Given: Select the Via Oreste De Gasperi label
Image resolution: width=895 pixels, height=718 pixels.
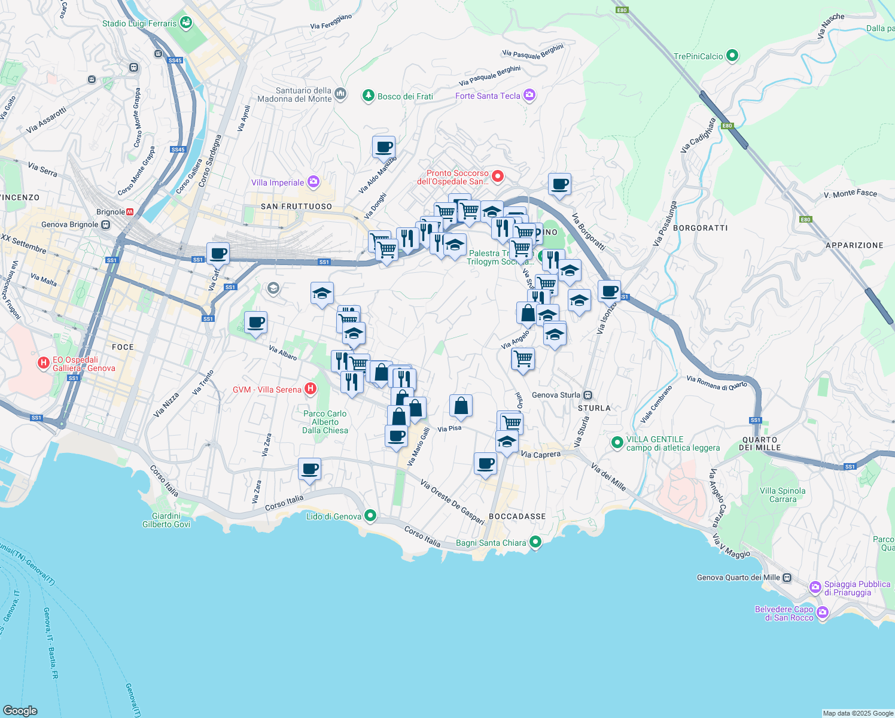Looking at the screenshot, I should (452, 501).
